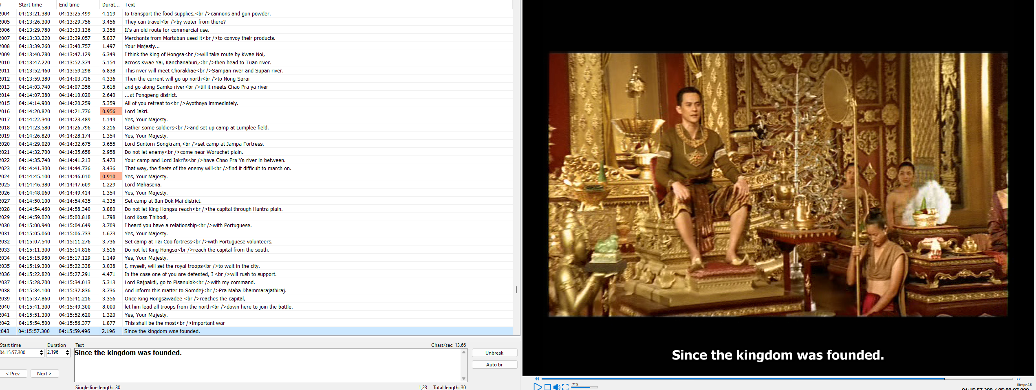Screen dimensions: 1036x390
Task: Sort by the Start time column header
Action: point(37,5)
